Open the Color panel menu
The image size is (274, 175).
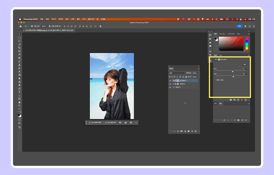coord(249,34)
